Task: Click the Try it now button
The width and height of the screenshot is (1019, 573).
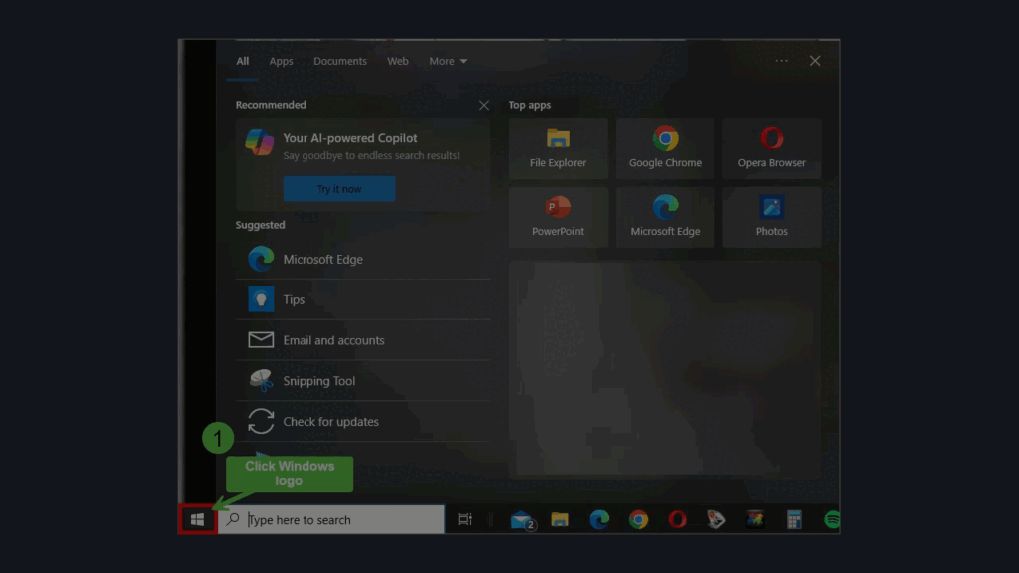Action: [339, 188]
